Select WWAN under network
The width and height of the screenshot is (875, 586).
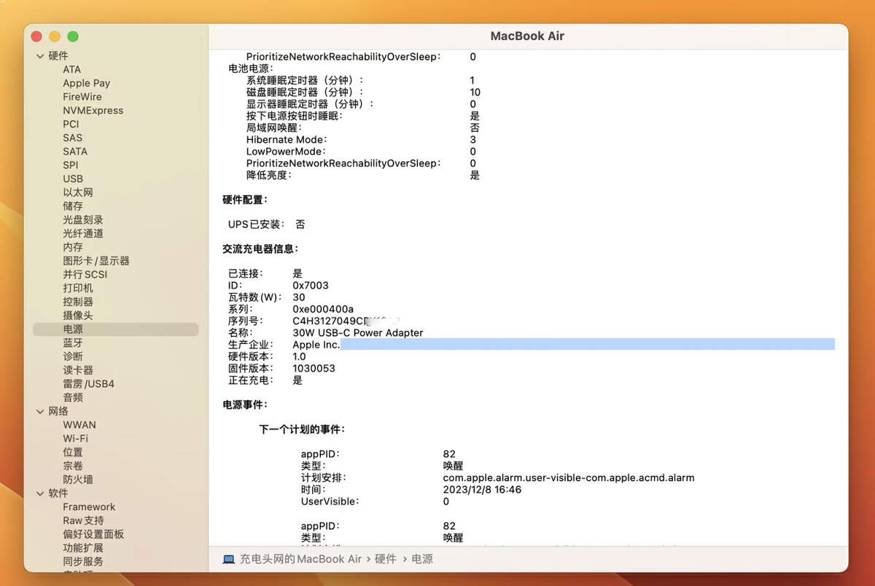tap(79, 425)
